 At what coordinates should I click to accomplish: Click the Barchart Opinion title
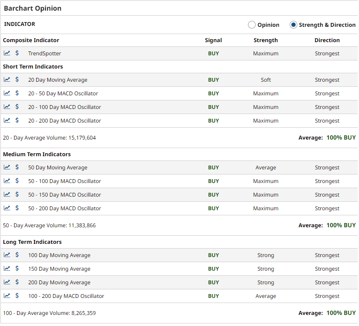pos(32,9)
